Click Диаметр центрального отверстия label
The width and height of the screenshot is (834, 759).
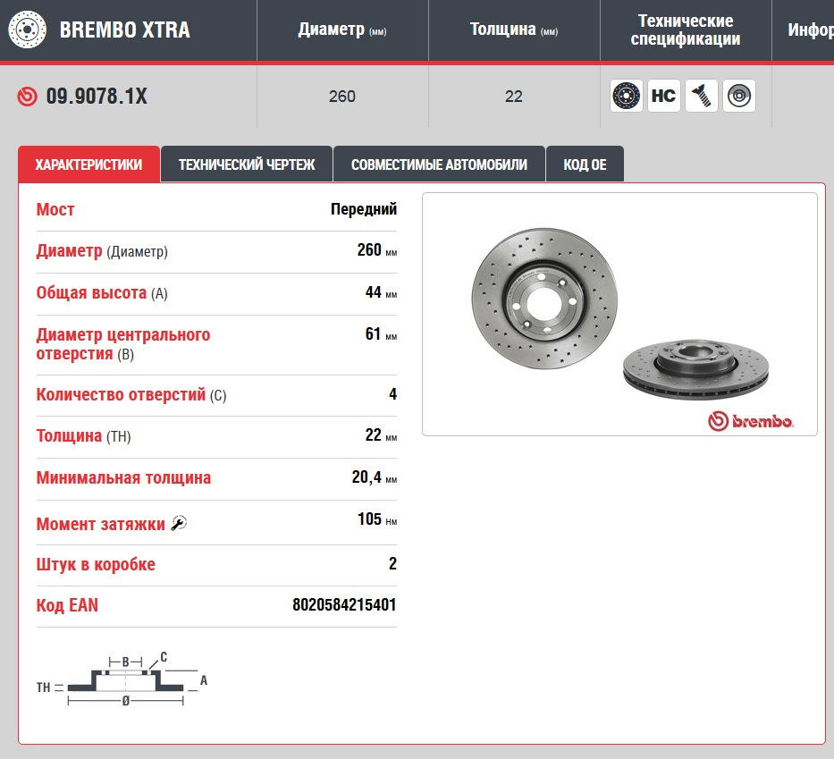coord(123,344)
